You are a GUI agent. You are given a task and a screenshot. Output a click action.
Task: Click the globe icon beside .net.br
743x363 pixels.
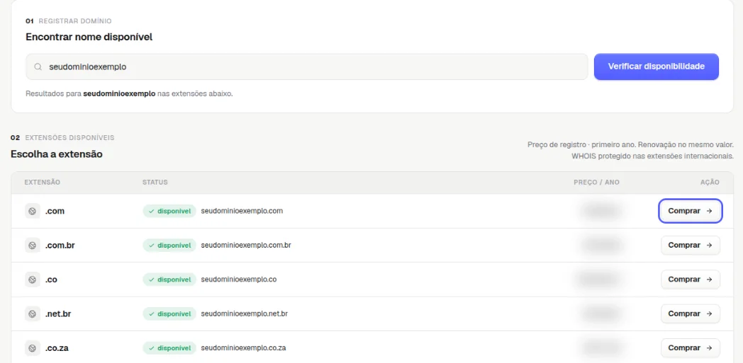[32, 314]
